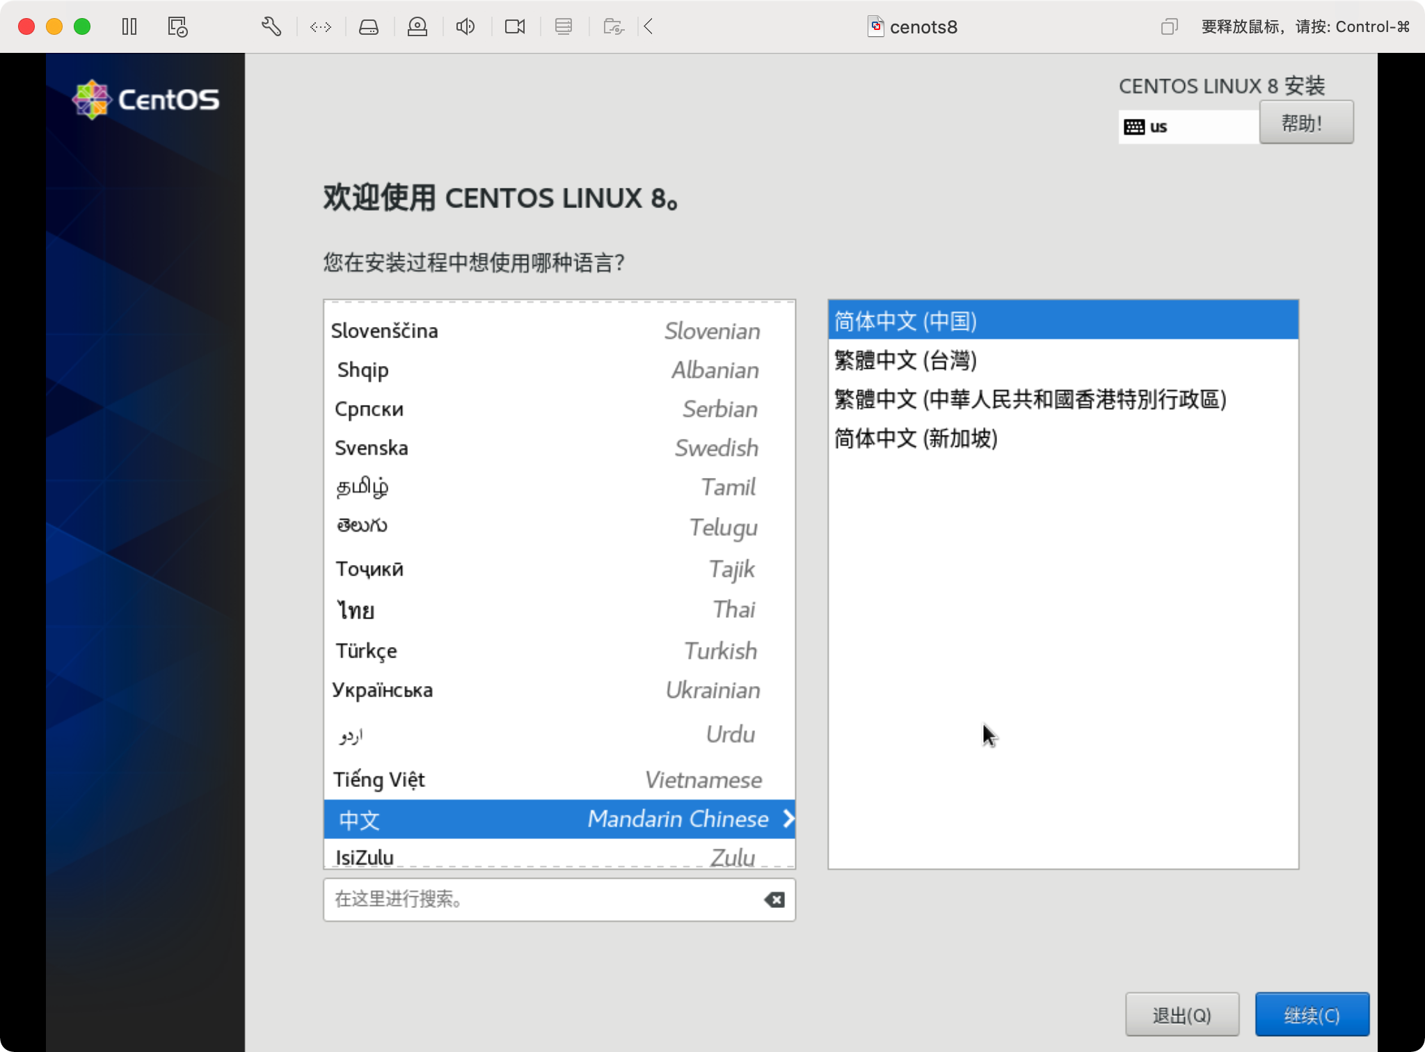Click the CD/DVD drive icon in toolbar
Image resolution: width=1425 pixels, height=1052 pixels.
click(x=417, y=26)
